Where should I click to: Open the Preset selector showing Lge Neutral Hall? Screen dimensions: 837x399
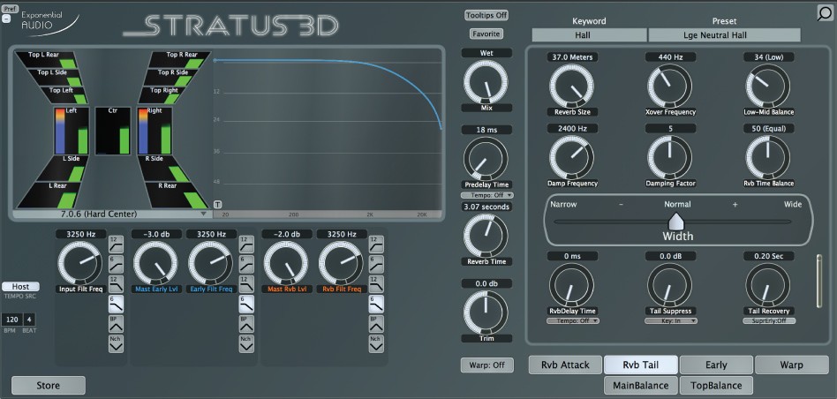click(x=724, y=35)
